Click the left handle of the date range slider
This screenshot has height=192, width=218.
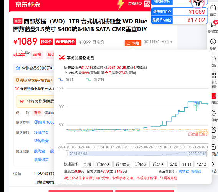pyautogui.click(x=68, y=154)
